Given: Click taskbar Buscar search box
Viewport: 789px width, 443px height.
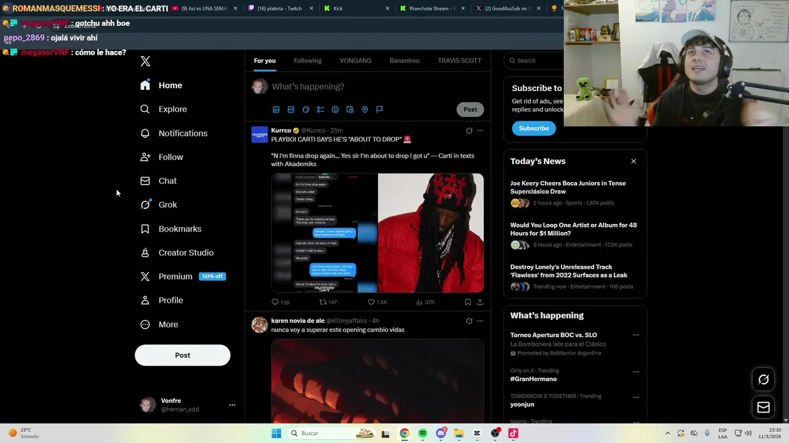Looking at the screenshot, I should 332,433.
